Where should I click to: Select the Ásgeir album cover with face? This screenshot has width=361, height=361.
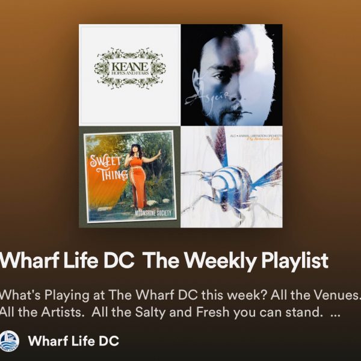(232, 75)
